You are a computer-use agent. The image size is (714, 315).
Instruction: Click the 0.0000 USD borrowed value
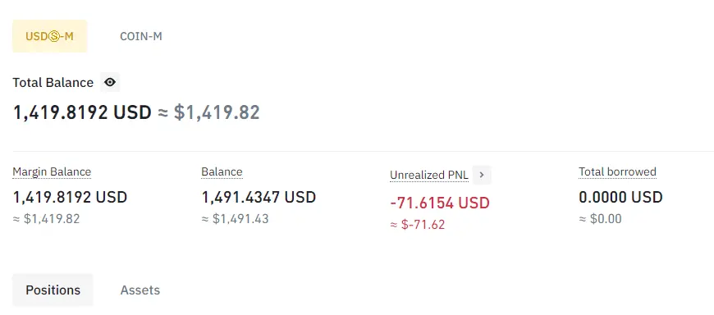point(620,197)
